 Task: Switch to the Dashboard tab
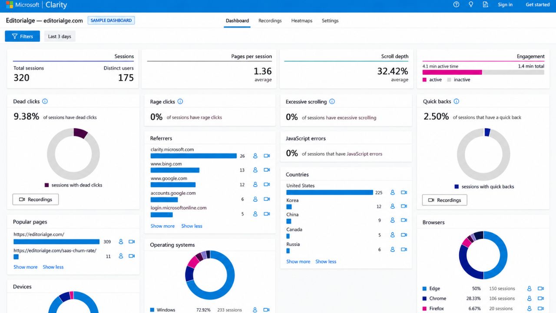[x=237, y=20]
